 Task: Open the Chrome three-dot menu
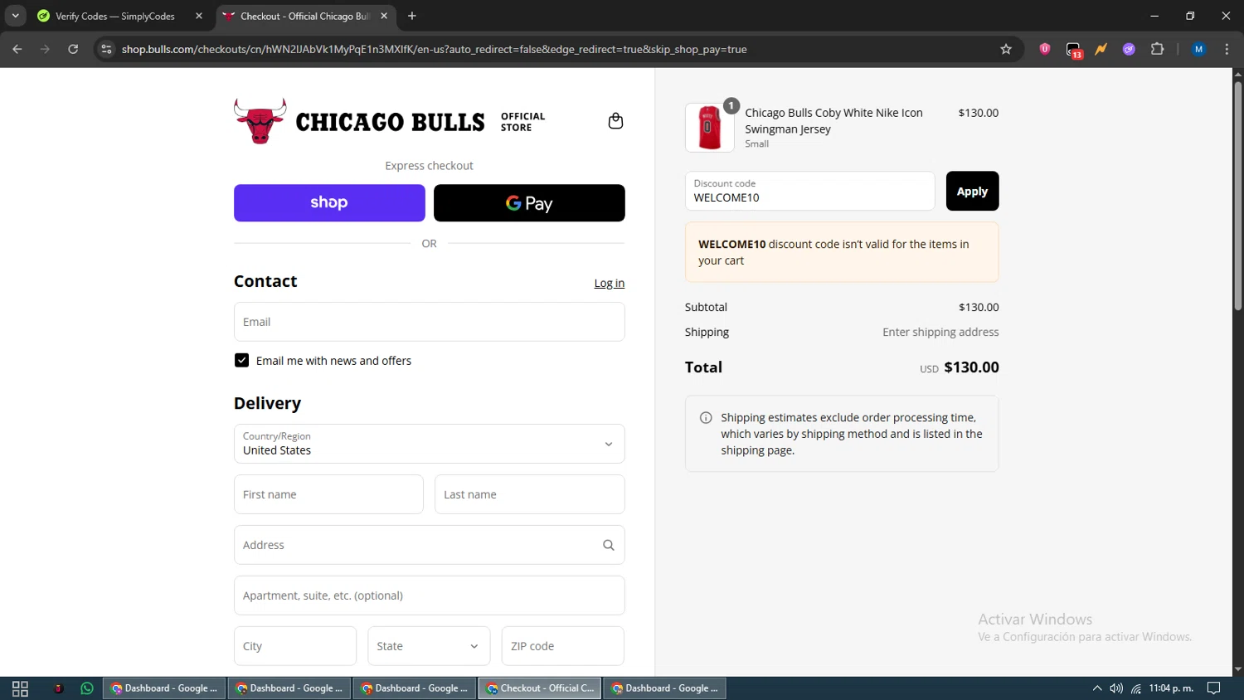[1227, 49]
